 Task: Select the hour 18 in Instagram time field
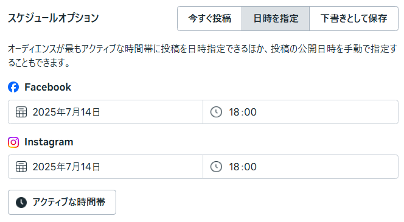(234, 167)
